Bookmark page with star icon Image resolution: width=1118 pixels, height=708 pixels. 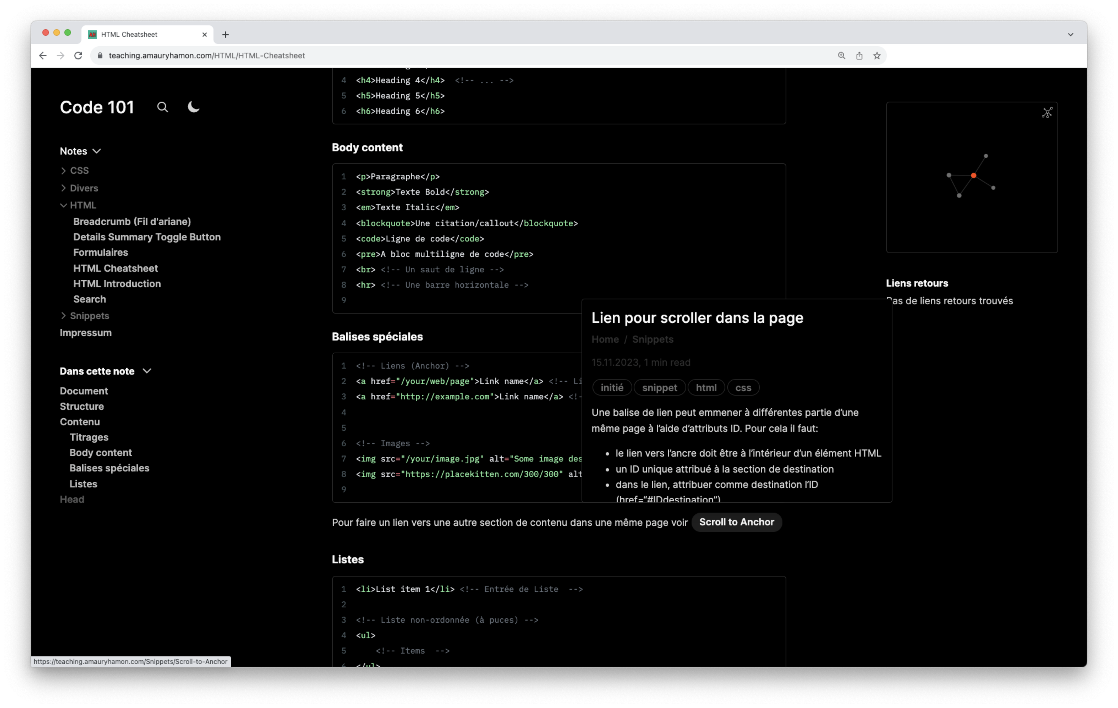pyautogui.click(x=876, y=56)
